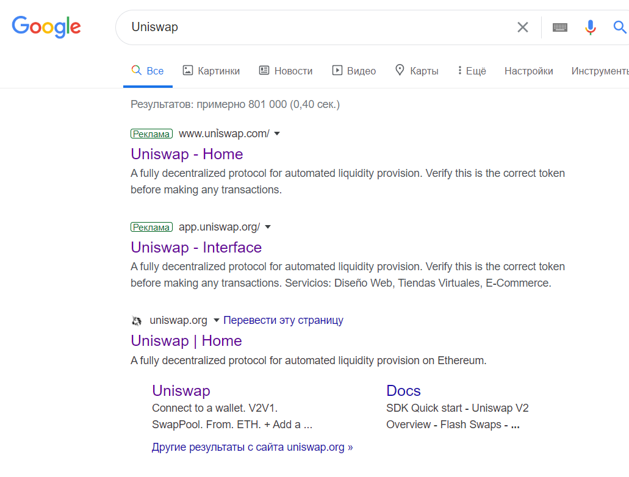This screenshot has width=629, height=477.
Task: Open the Docs sitelink
Action: [403, 391]
